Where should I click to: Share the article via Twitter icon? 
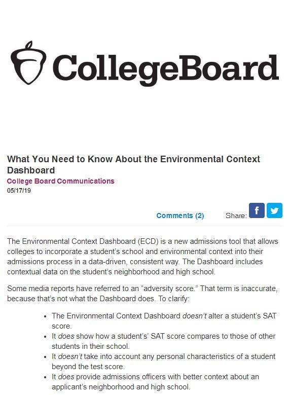coord(274,210)
